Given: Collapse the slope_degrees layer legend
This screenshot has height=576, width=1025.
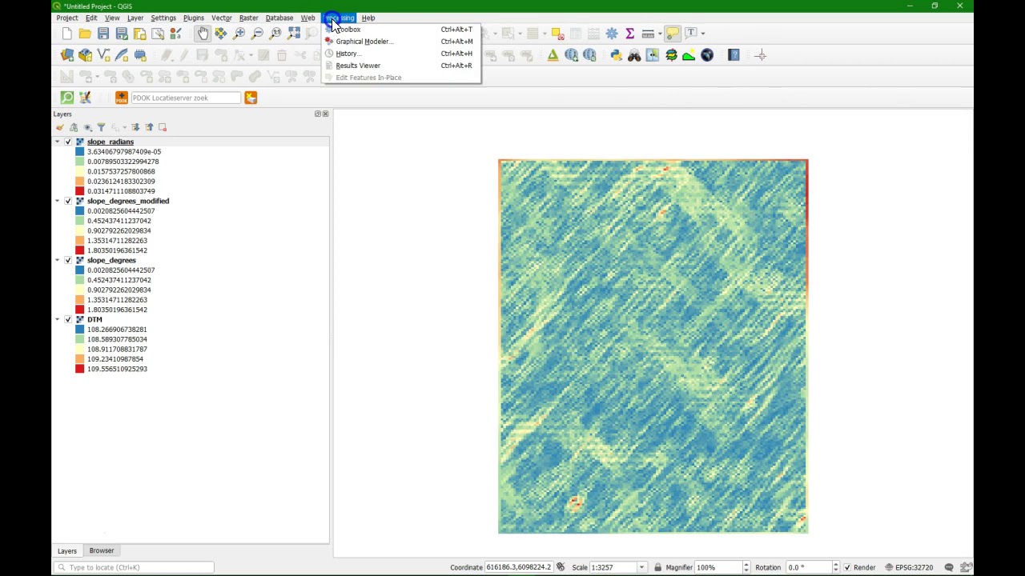Looking at the screenshot, I should pos(58,260).
